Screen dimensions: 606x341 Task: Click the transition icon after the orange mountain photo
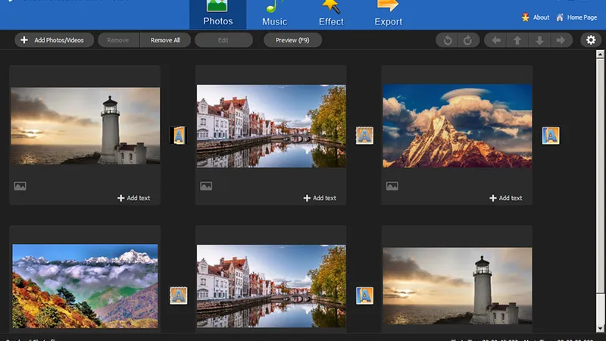tap(551, 136)
